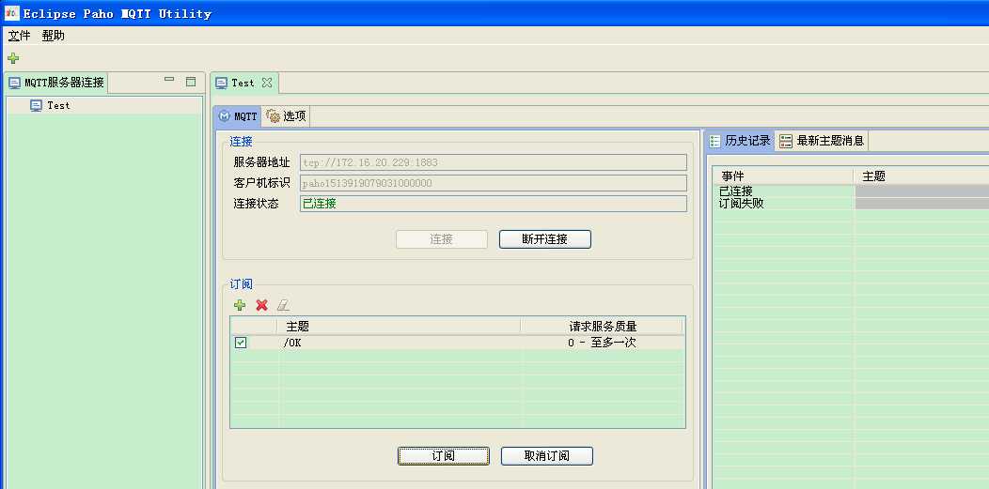Open the 帮助 menu

point(54,36)
